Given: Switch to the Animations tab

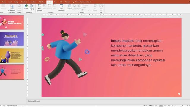Looking at the screenshot, I should click(x=33, y=2).
